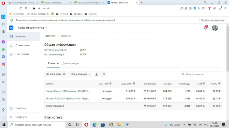Open История bookmark
Viewport: 229px width, 128px height.
pyautogui.click(x=62, y=14)
